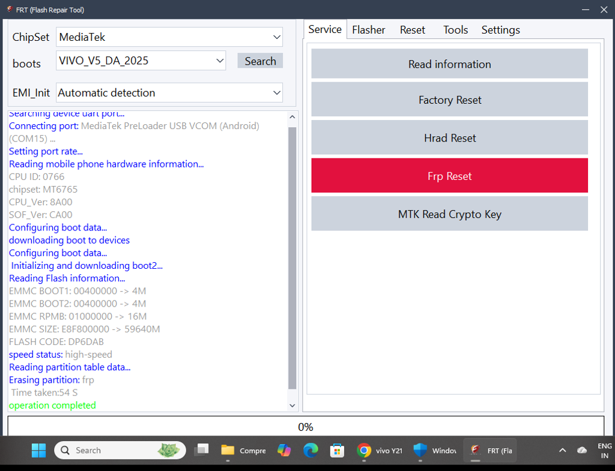Expand the EMI_Init Automatic detection dropdown

(276, 93)
